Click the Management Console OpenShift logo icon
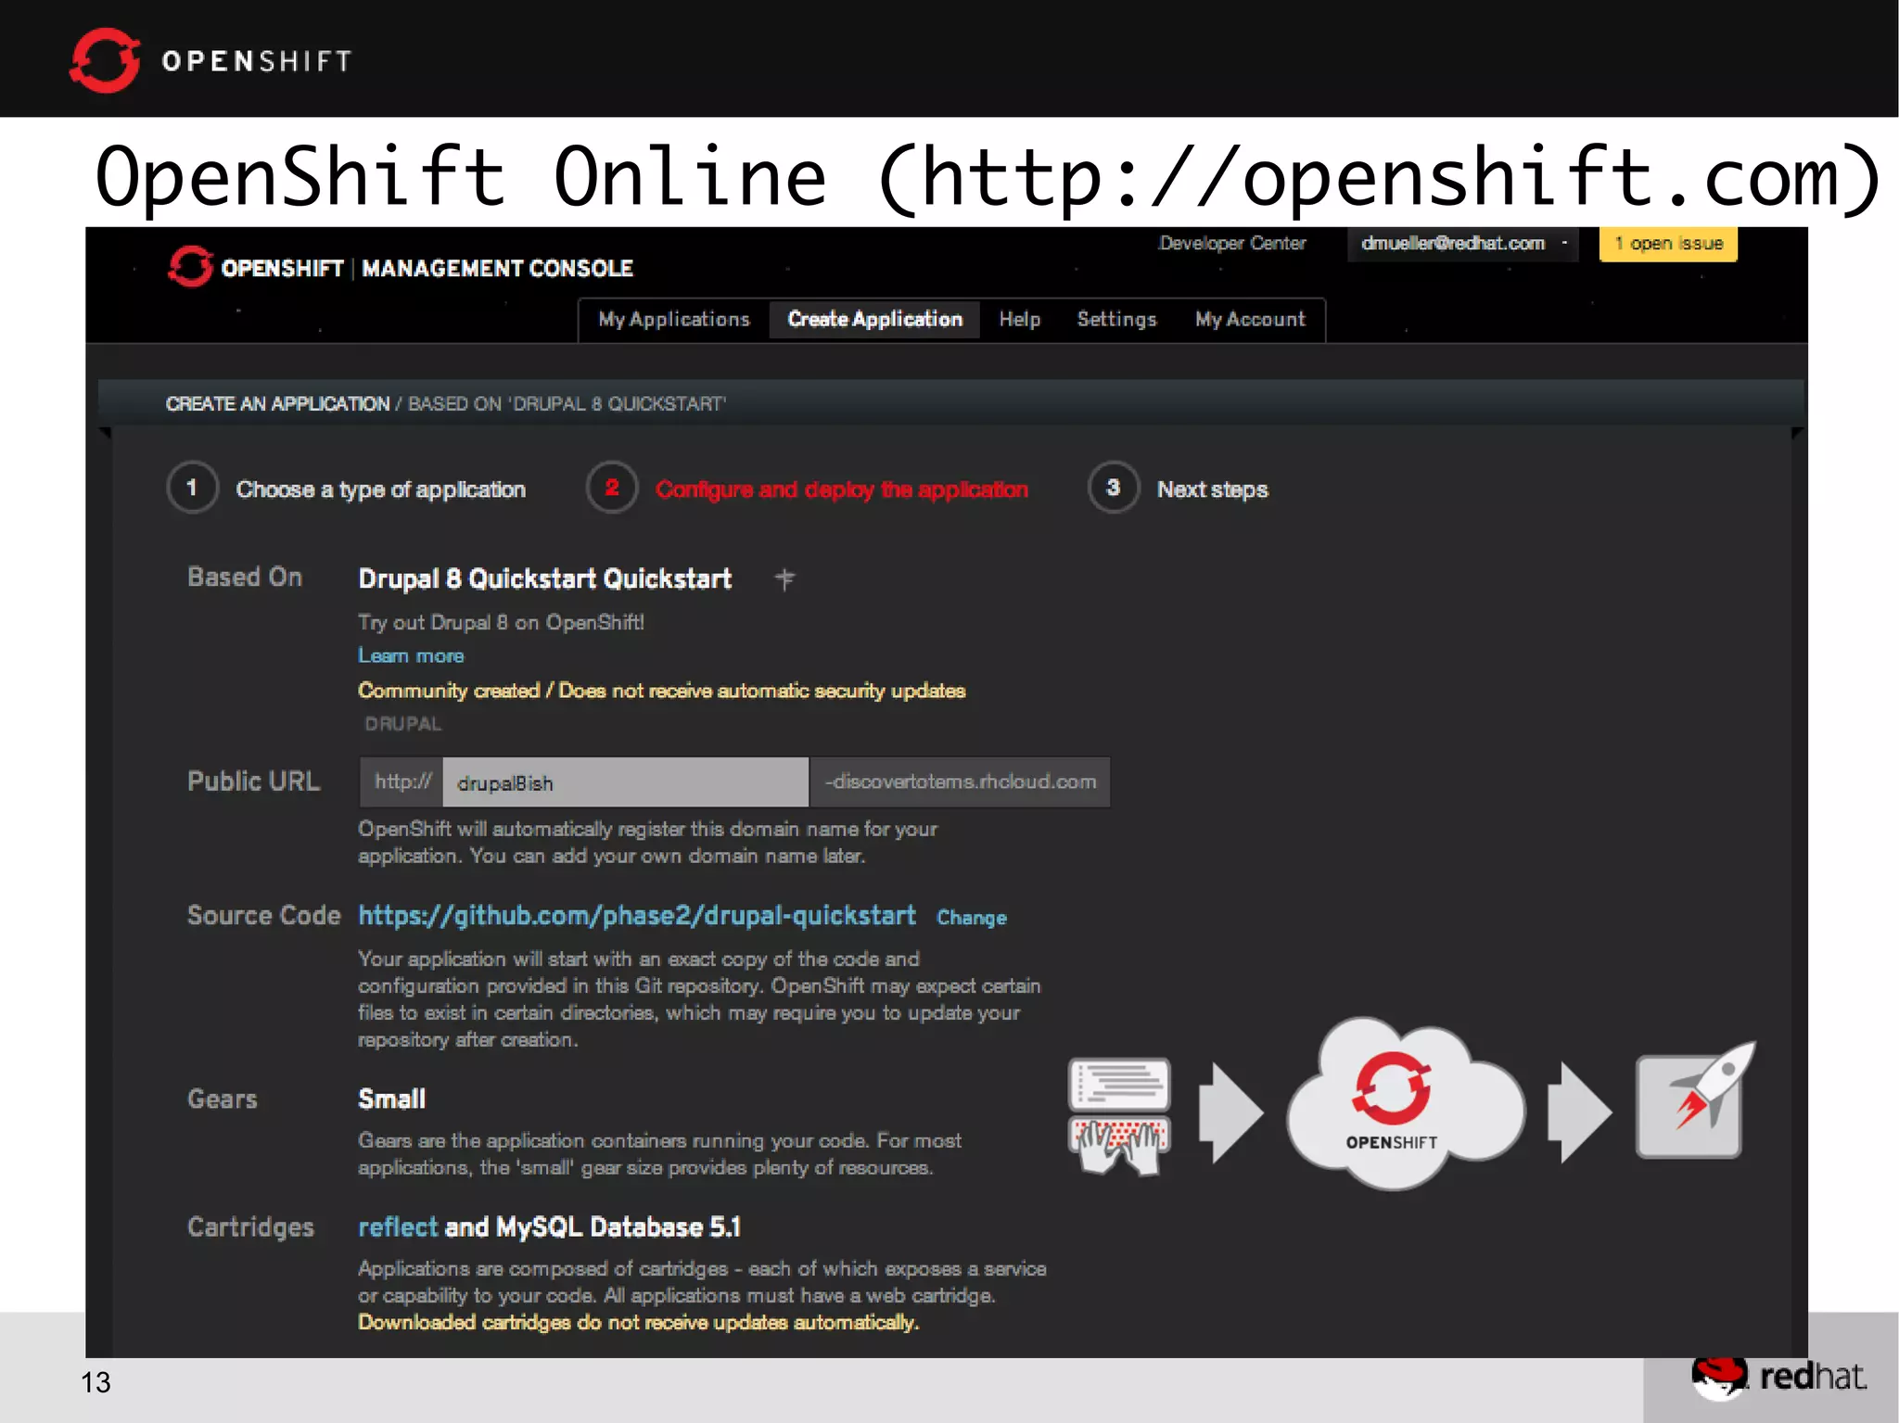 tap(191, 267)
